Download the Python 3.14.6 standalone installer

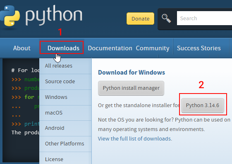coord(203,105)
